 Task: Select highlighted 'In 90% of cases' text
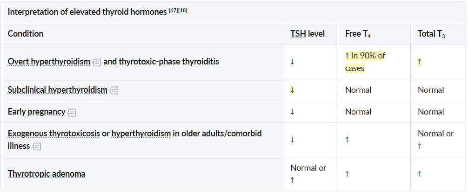365,62
